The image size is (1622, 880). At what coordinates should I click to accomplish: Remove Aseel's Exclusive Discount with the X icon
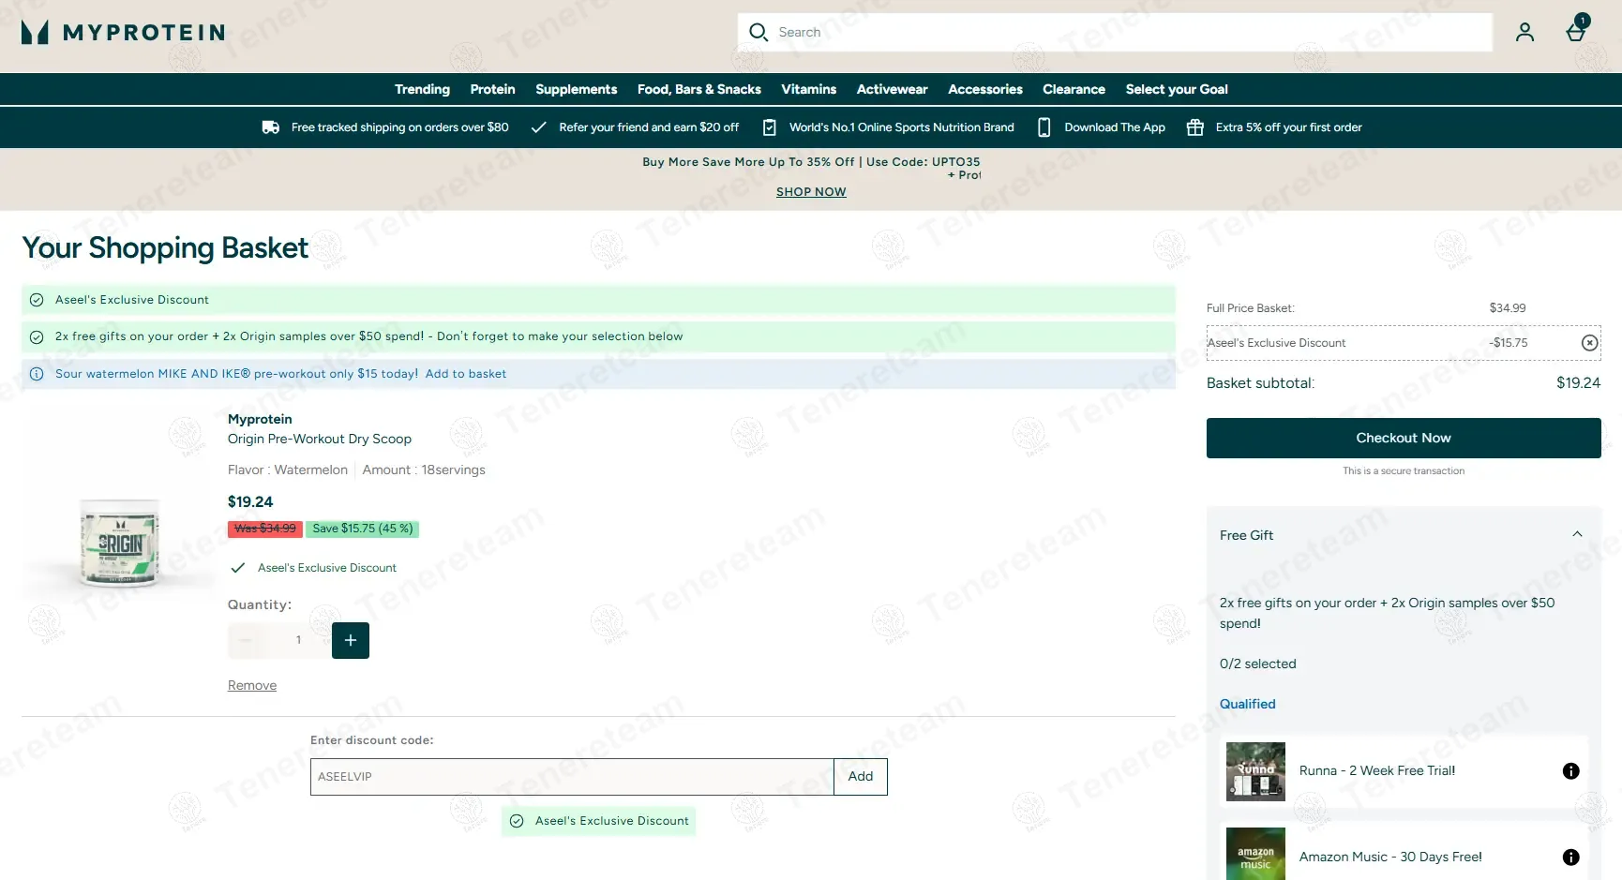pyautogui.click(x=1589, y=343)
